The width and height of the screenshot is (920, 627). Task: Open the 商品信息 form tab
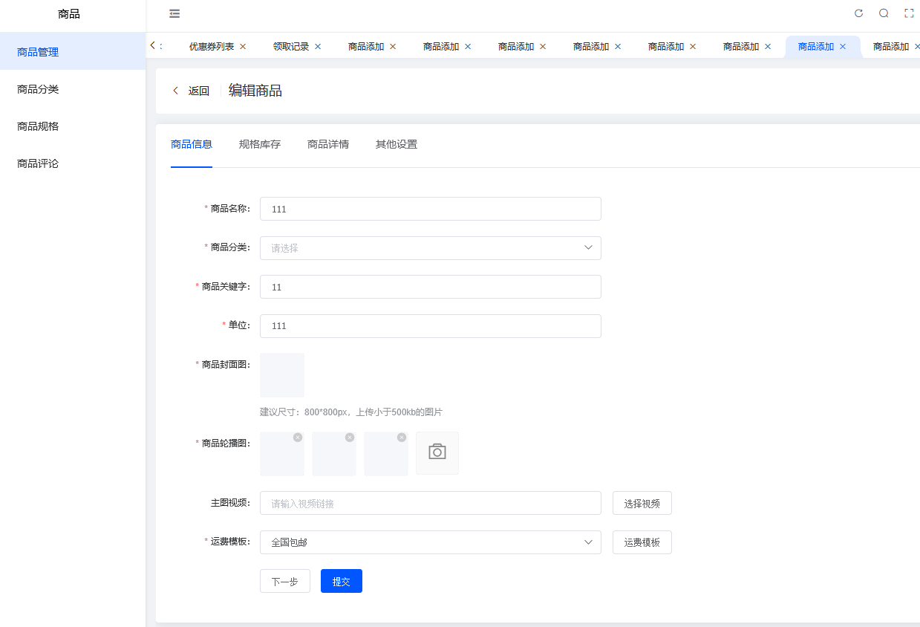192,144
